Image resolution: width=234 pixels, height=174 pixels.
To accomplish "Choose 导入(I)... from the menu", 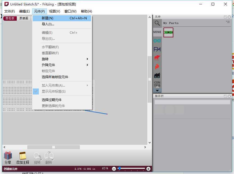I will pos(62,24).
